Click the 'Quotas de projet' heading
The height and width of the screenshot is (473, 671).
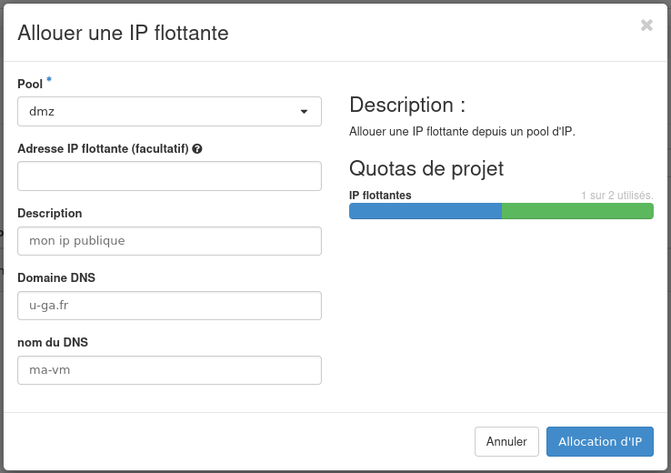pos(426,168)
